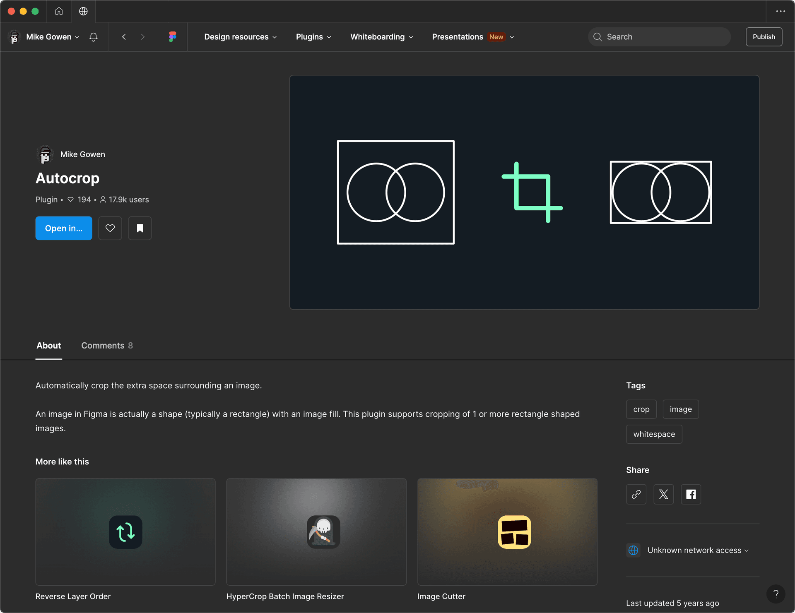Click the Publish button
Viewport: 795px width, 613px height.
(764, 37)
